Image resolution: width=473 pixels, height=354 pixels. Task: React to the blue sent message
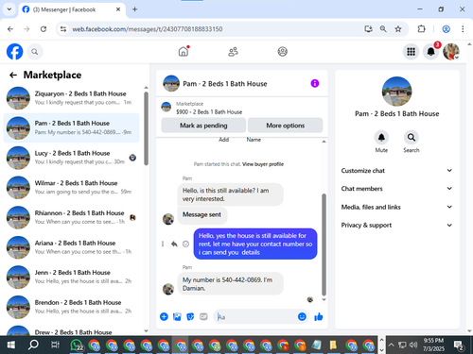coord(185,244)
